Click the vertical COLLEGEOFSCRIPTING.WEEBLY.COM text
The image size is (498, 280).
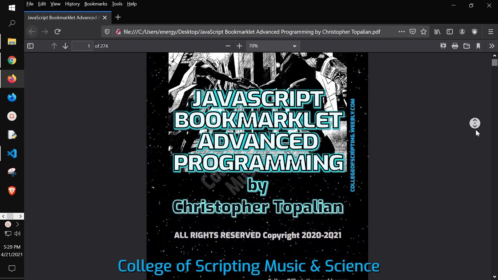point(352,145)
